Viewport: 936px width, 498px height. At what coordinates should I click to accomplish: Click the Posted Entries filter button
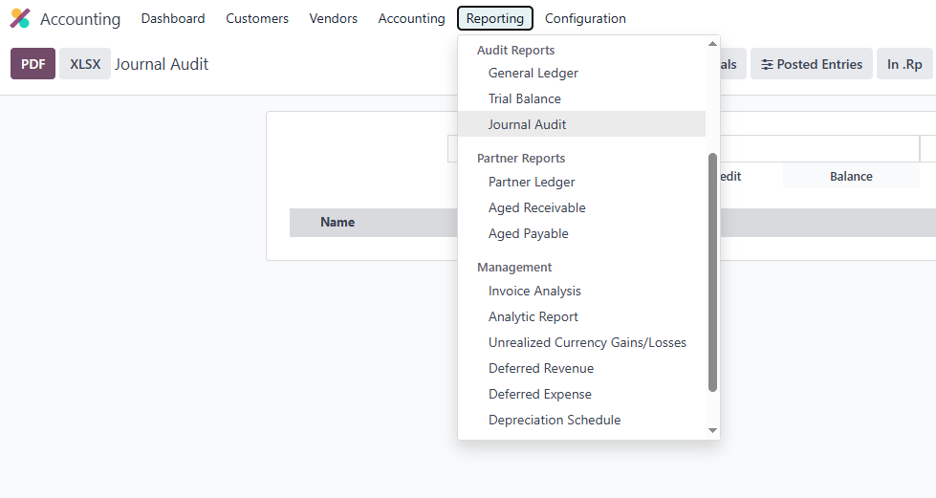click(811, 64)
